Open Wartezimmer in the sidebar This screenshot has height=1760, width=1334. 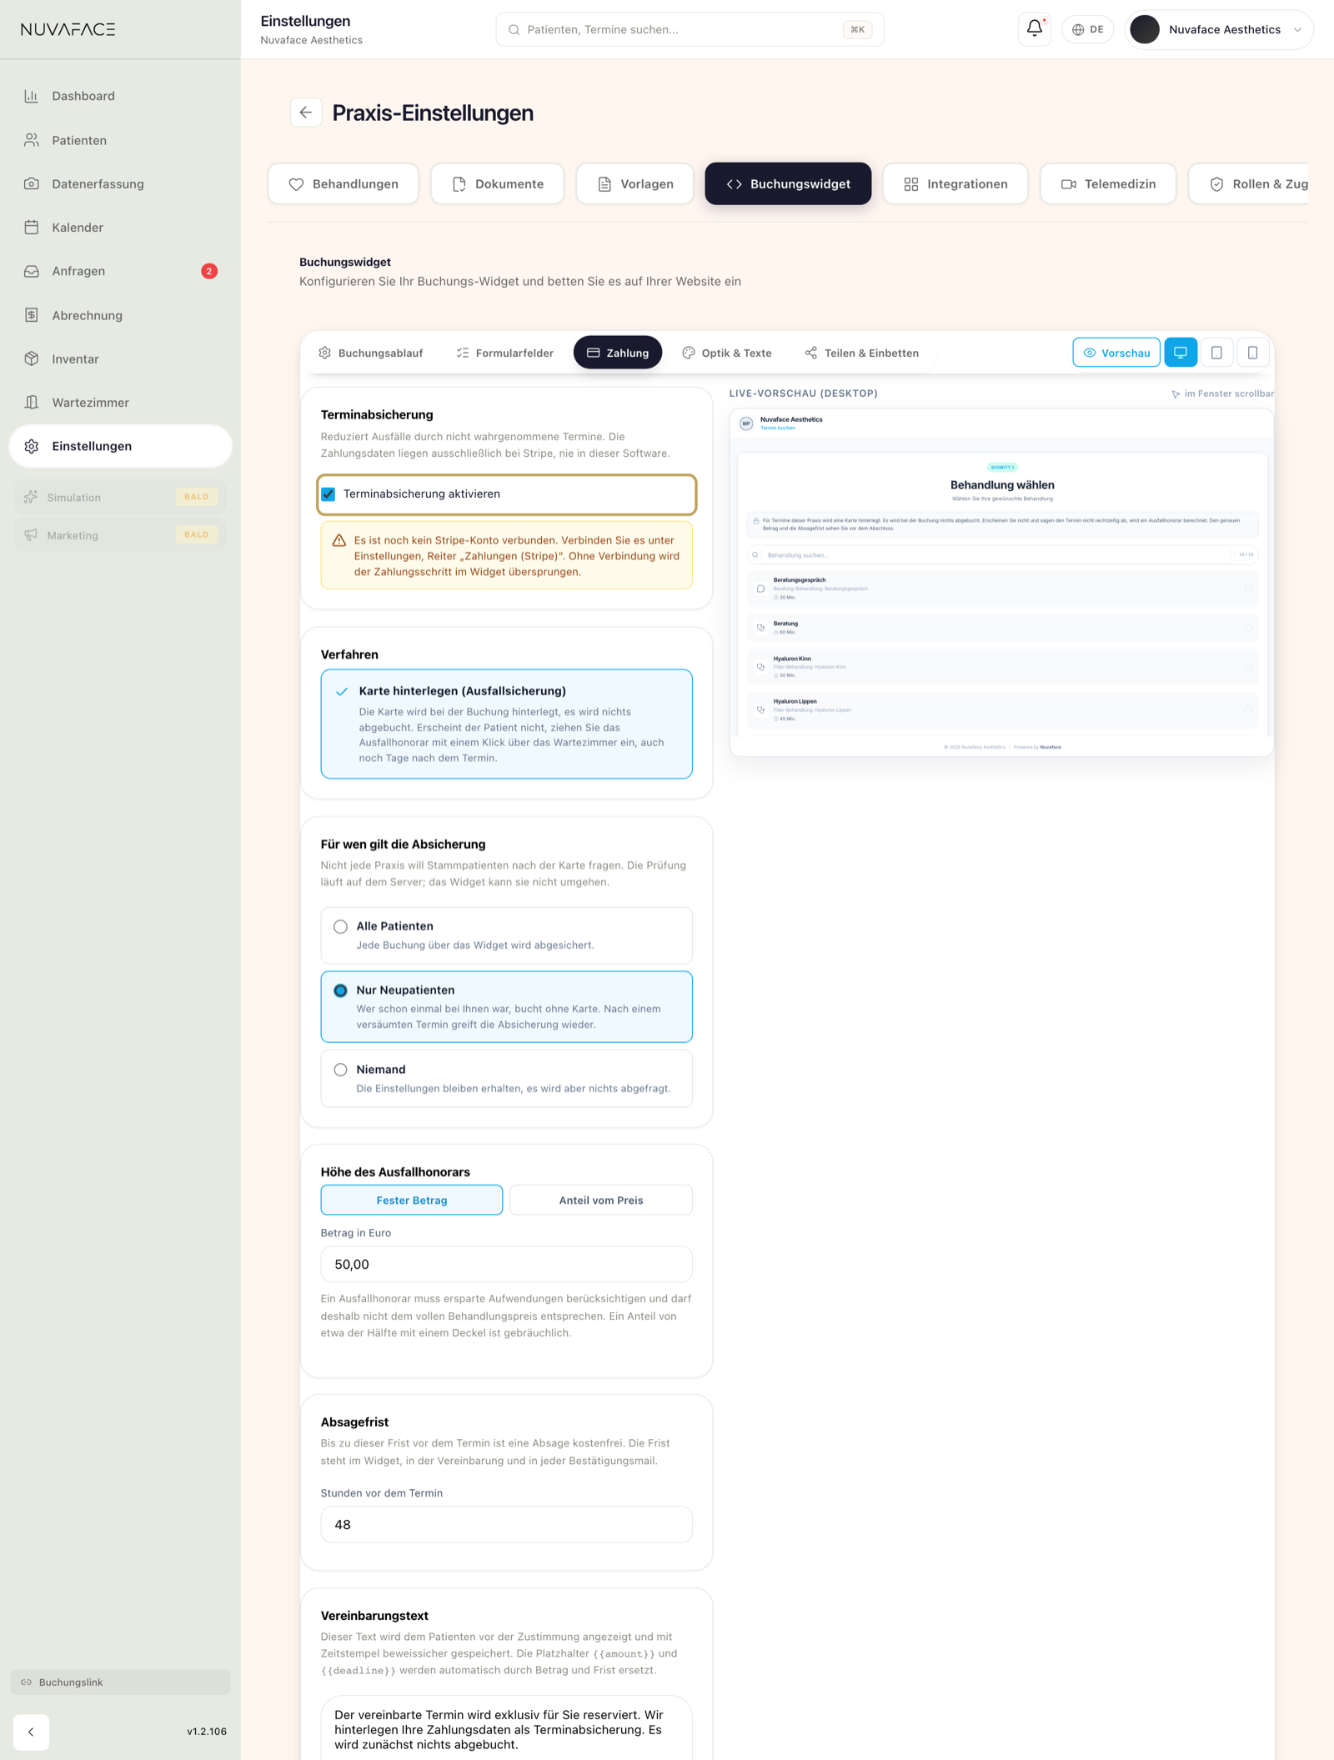point(120,403)
